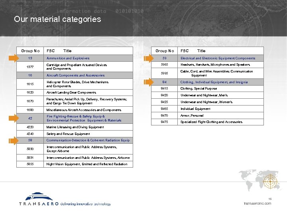The image size is (287, 215).
Task: Click group number 16 cell
Action: [30, 75]
